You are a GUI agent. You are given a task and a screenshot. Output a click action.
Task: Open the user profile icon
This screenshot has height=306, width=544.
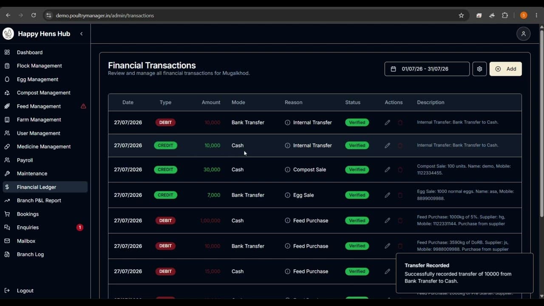pos(523,34)
